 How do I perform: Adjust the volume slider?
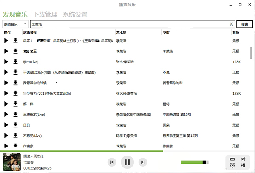(195, 162)
